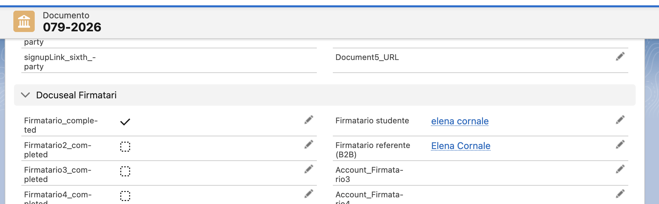Image resolution: width=659 pixels, height=204 pixels.
Task: Click the Documento bank building icon
Action: click(24, 21)
